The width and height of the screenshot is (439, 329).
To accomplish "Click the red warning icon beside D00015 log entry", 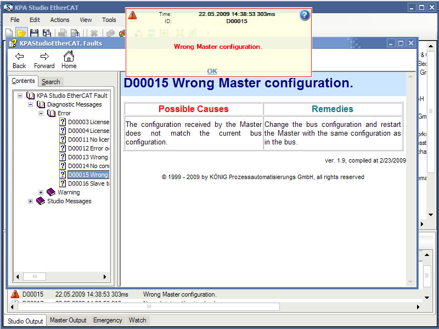I will tap(15, 294).
